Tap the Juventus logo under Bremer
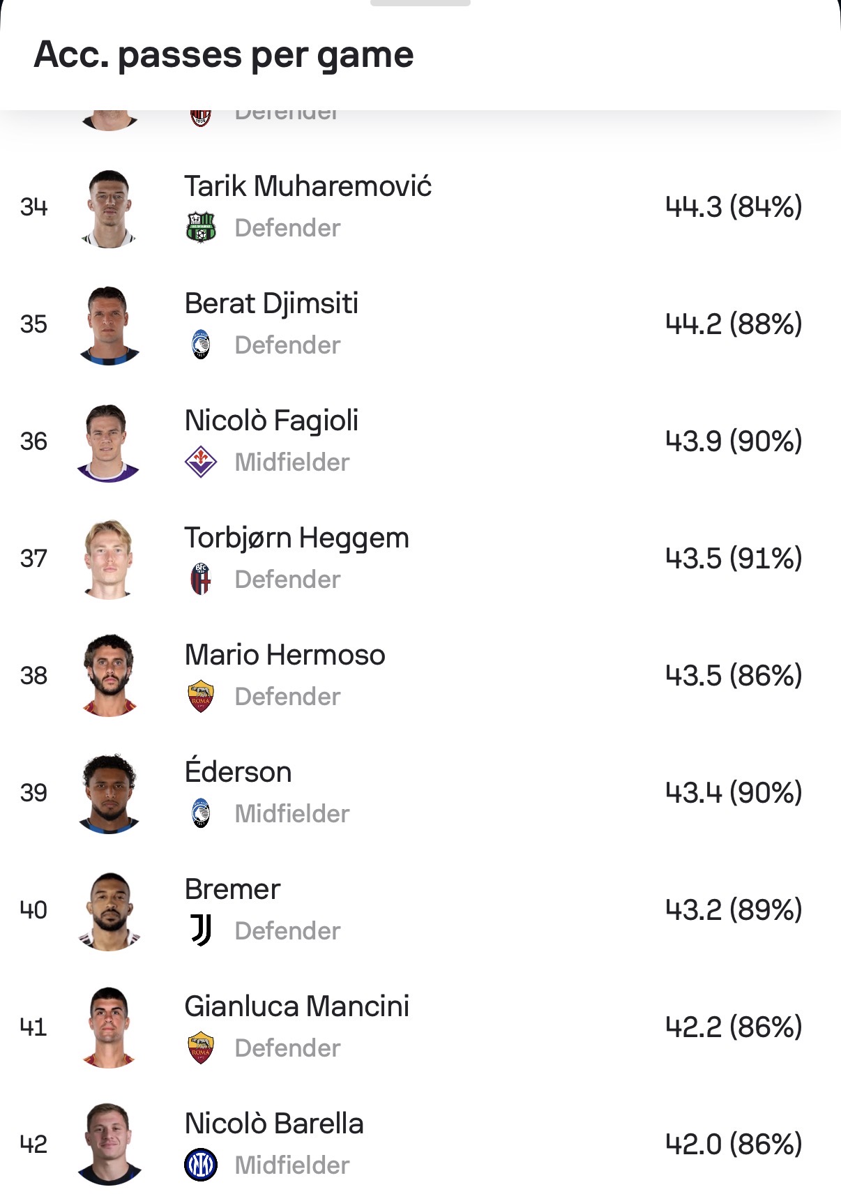841x1201 pixels. [x=202, y=930]
